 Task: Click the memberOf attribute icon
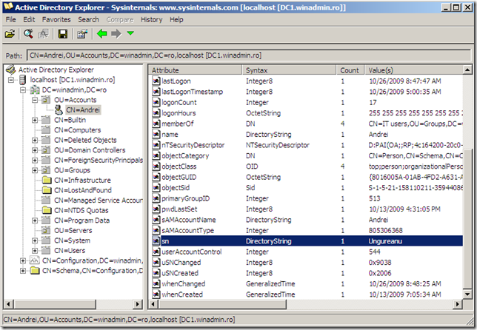click(156, 124)
